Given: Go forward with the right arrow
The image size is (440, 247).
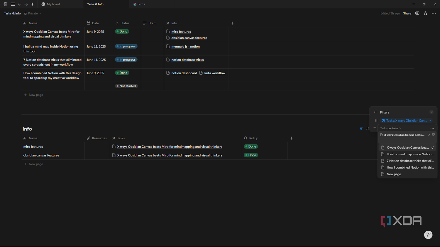Looking at the screenshot, I should [26, 4].
